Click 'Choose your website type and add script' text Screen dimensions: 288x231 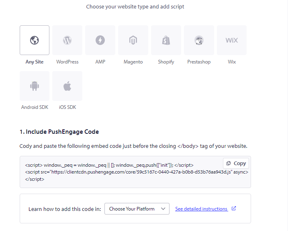click(135, 6)
